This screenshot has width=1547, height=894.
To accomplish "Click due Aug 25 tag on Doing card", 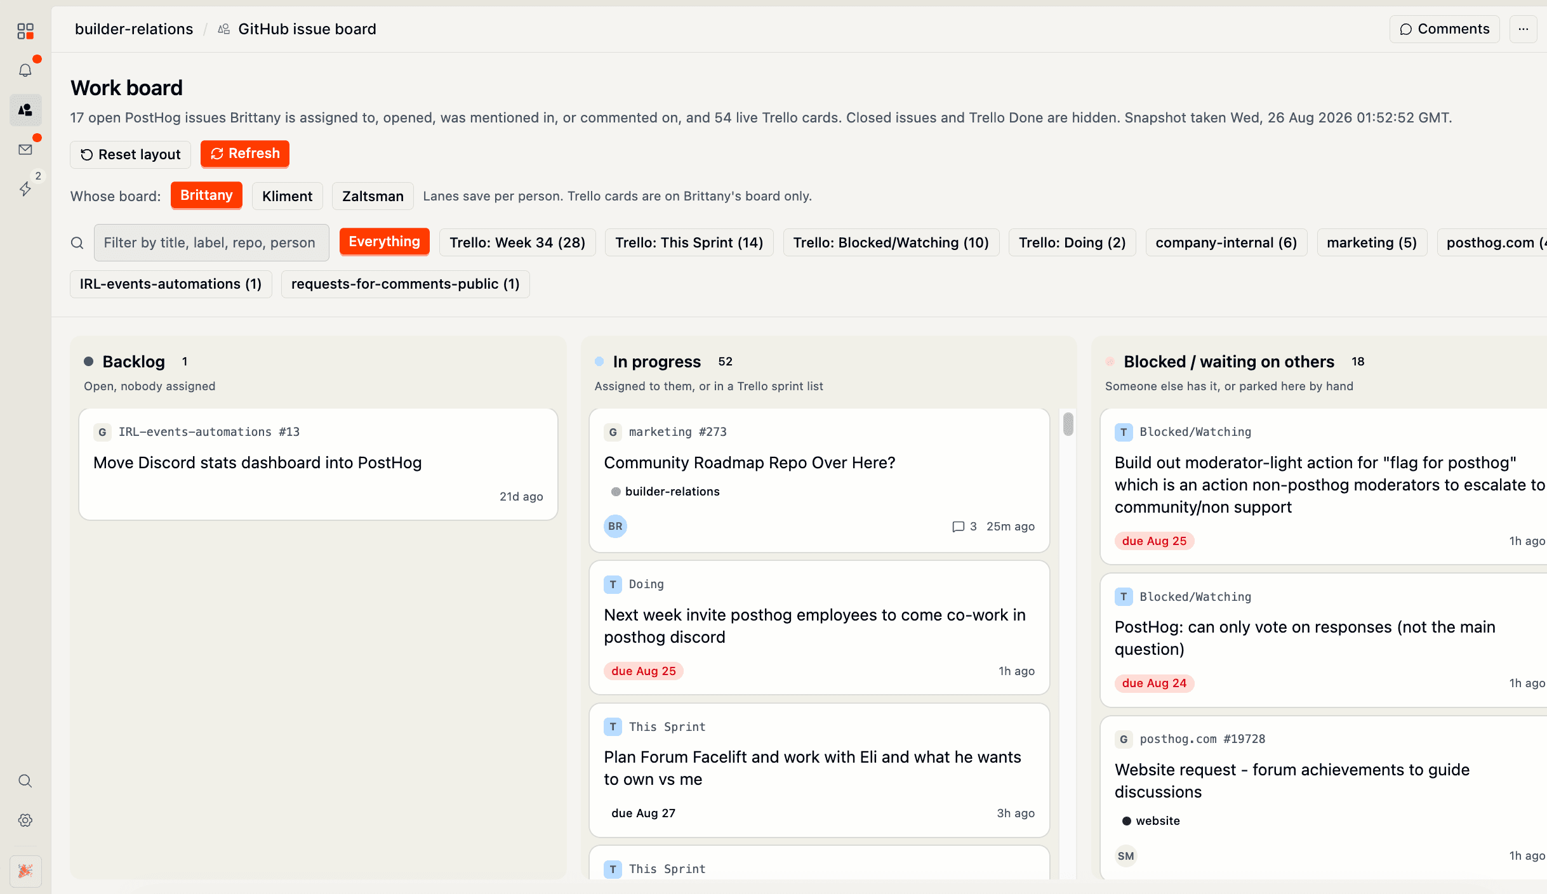I will tap(644, 671).
